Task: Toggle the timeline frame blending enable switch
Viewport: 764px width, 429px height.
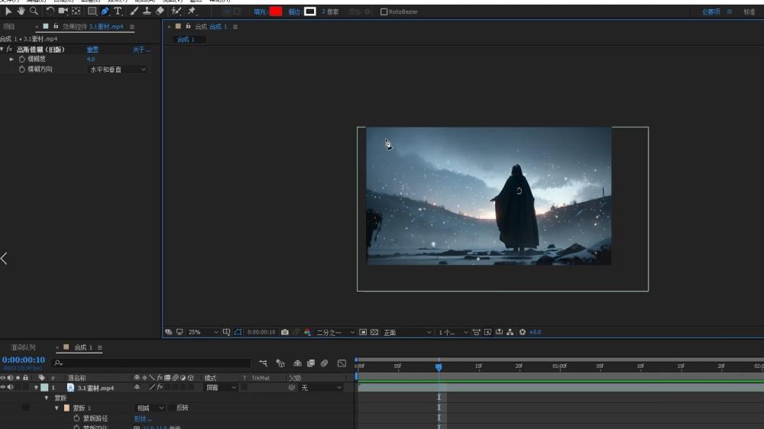Action: click(x=311, y=363)
